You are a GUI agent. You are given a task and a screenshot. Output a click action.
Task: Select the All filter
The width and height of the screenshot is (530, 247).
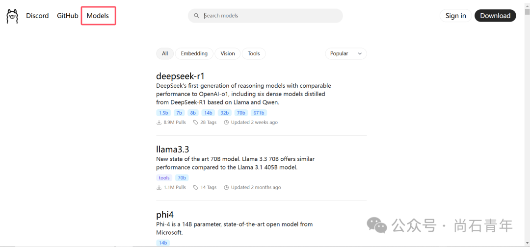165,53
